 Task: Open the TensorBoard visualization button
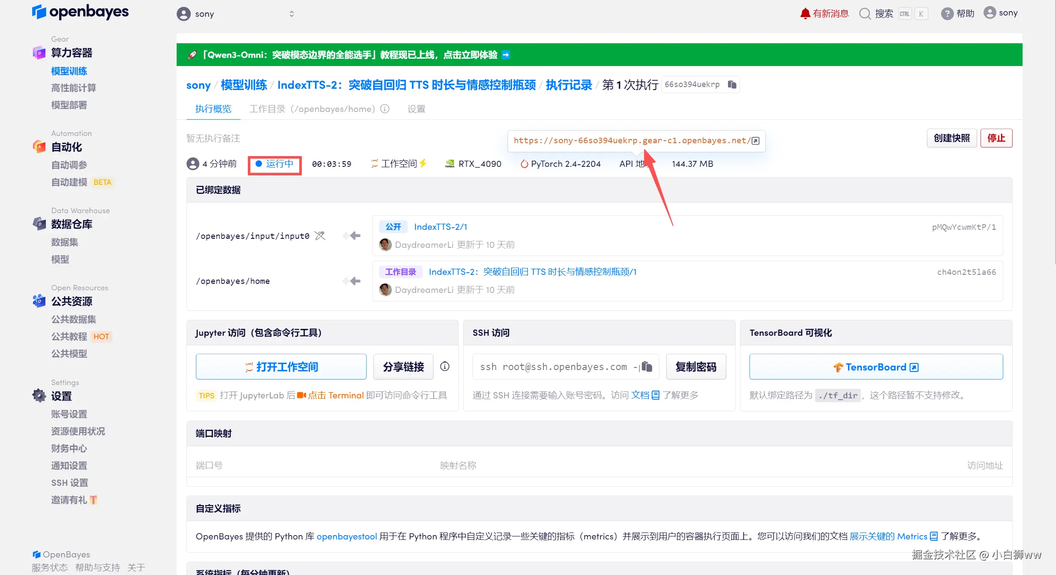[875, 367]
